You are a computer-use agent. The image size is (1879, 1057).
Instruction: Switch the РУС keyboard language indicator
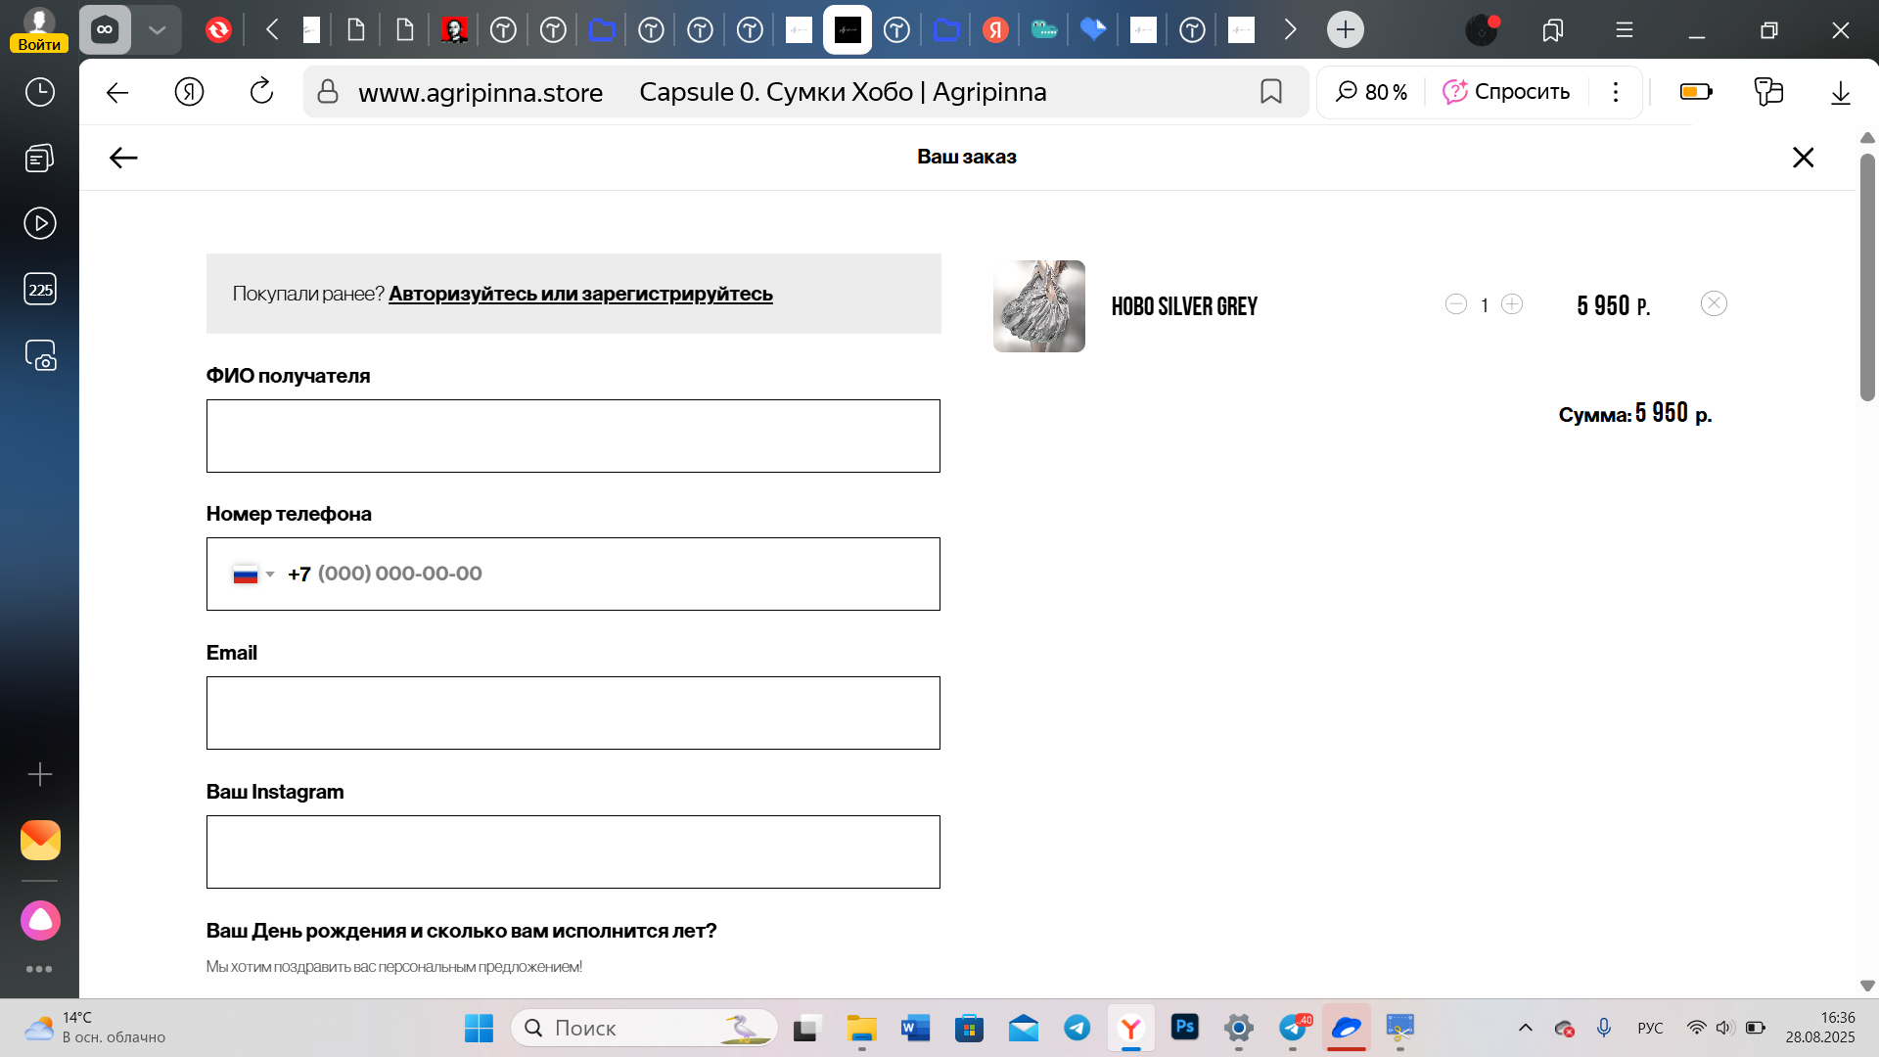tap(1650, 1028)
